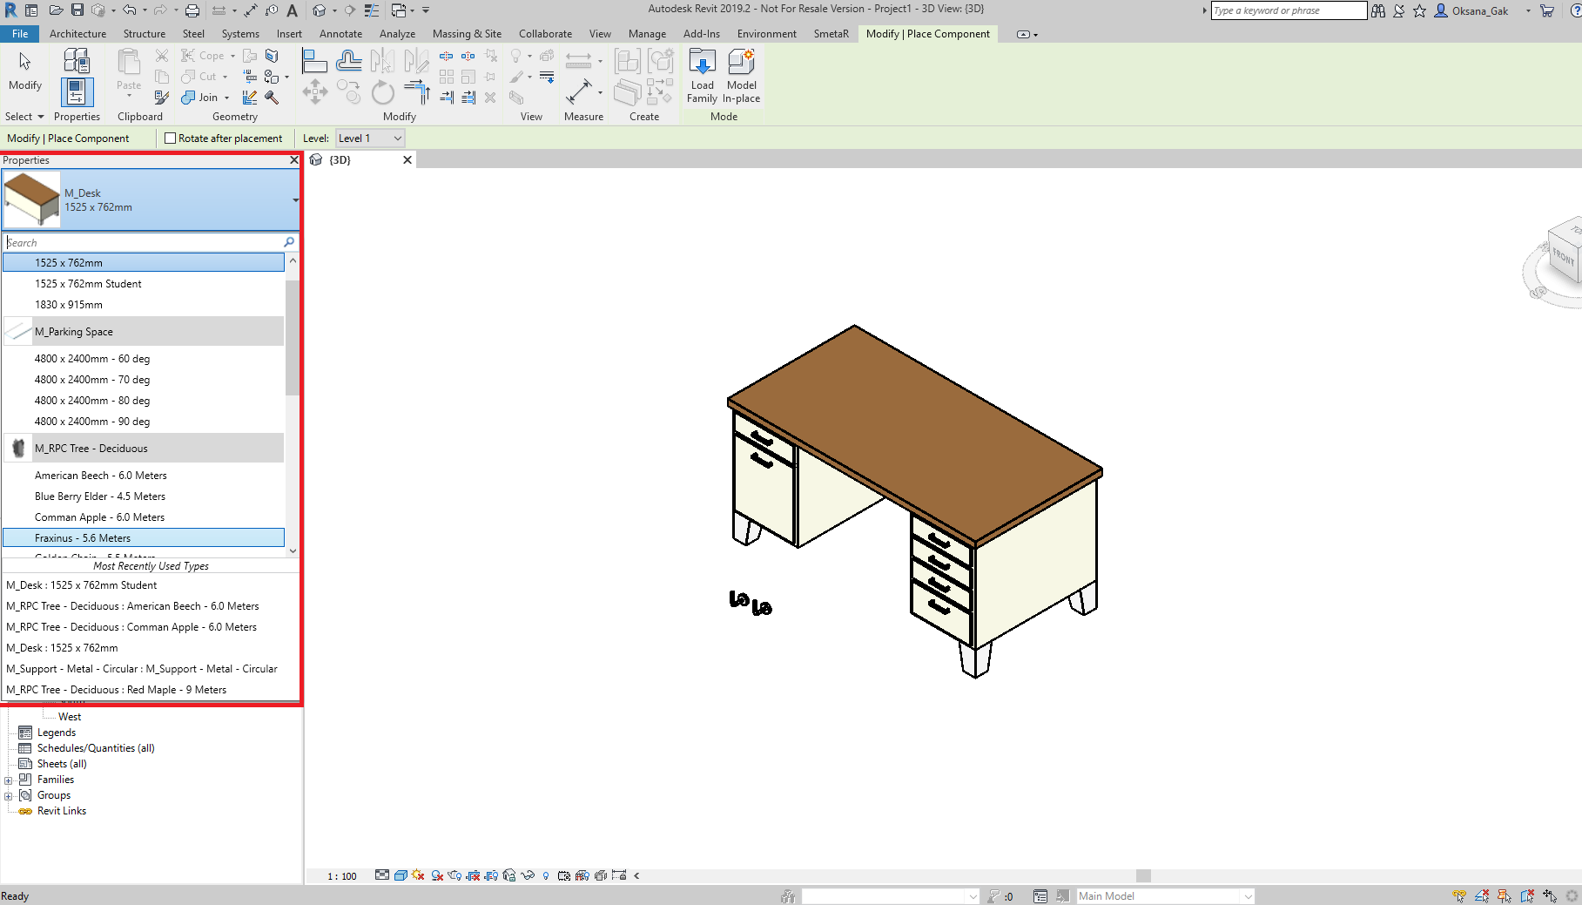Activate the Align tool in the Modify panel
This screenshot has height=905, width=1582.
[314, 61]
